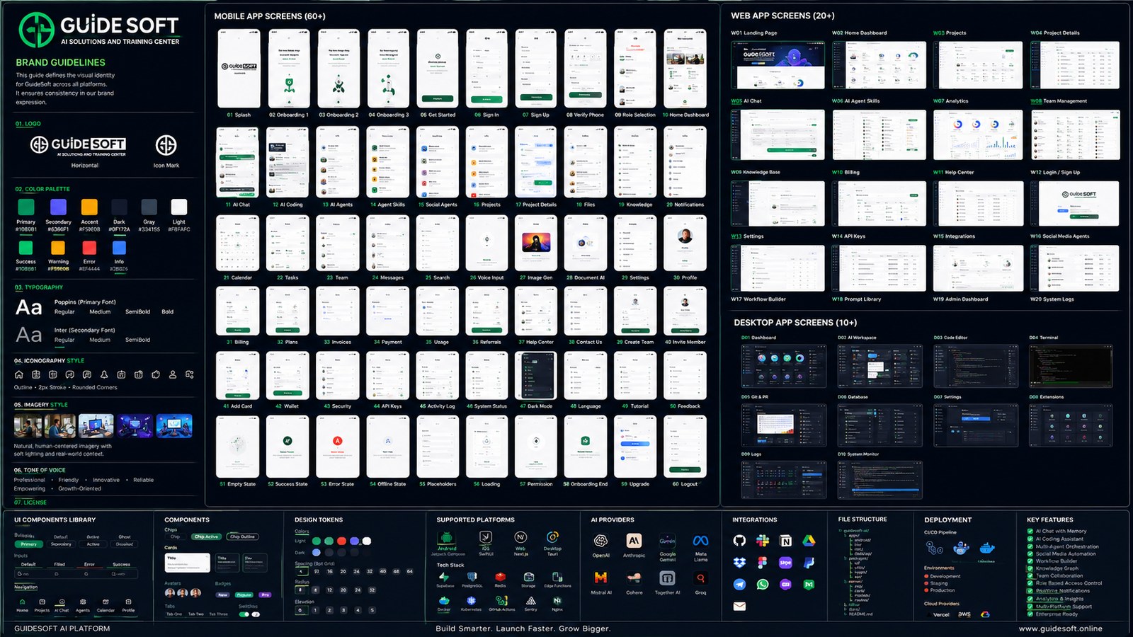Click the GitHub icon in Integrations
The image size is (1133, 637).
(739, 541)
